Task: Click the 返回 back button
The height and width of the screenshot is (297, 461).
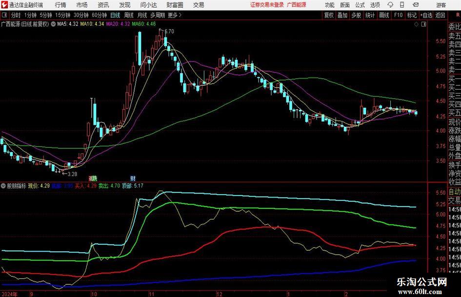Action: pyautogui.click(x=440, y=15)
